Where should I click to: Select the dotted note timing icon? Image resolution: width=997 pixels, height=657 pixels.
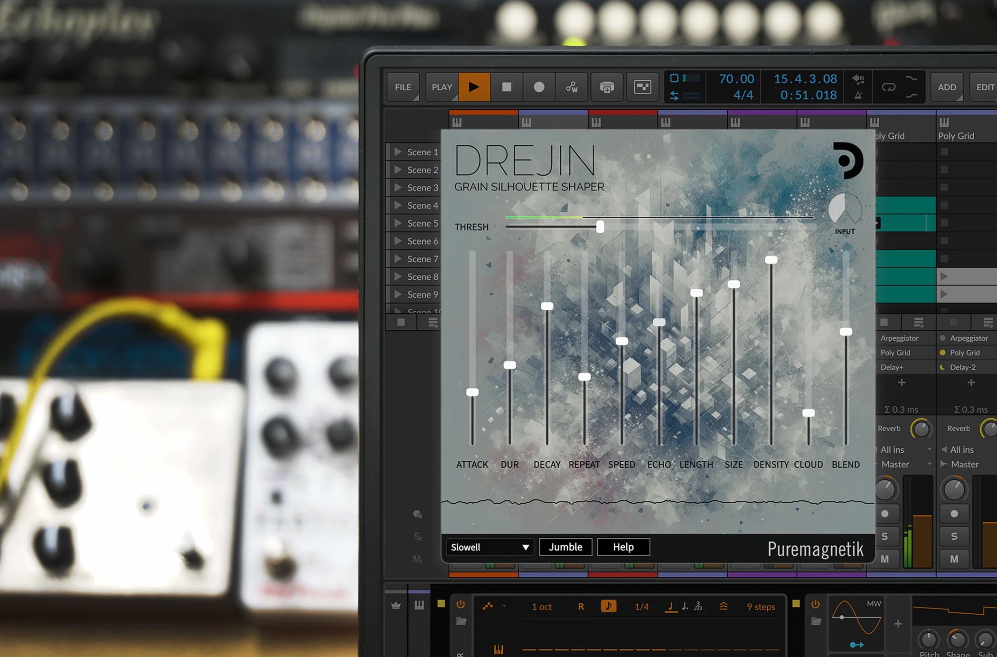click(x=685, y=606)
